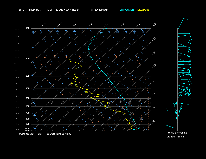
Task: Select the generation date "23-JUN-1994,23:46:00"
Action: (x=59, y=134)
